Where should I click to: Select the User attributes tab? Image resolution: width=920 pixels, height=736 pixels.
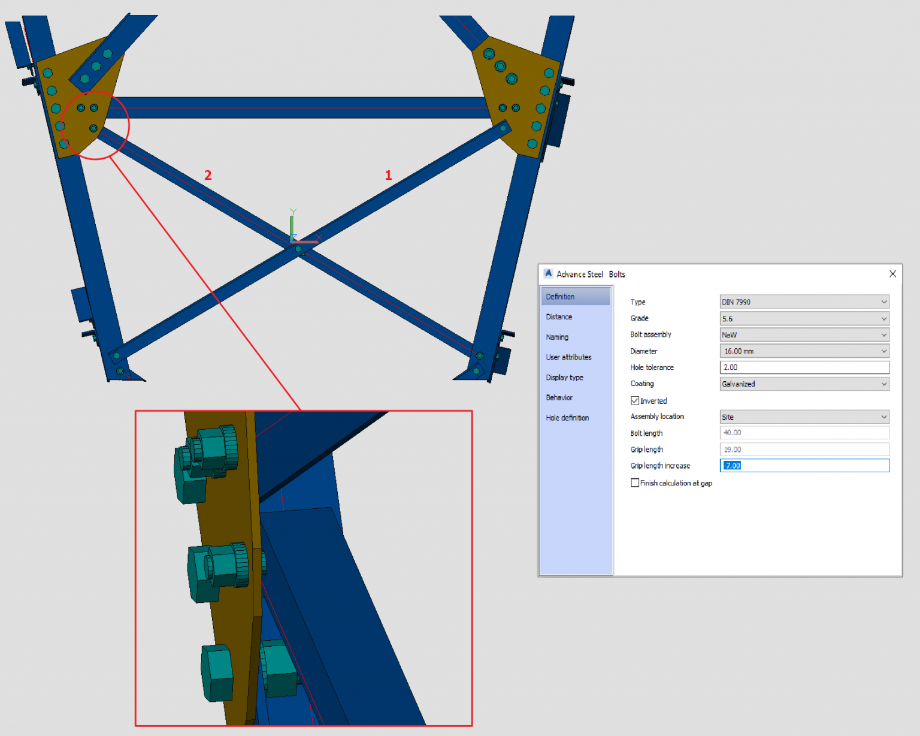point(568,357)
